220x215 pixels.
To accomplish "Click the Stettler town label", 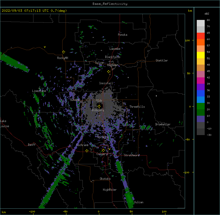I will [x=162, y=61].
